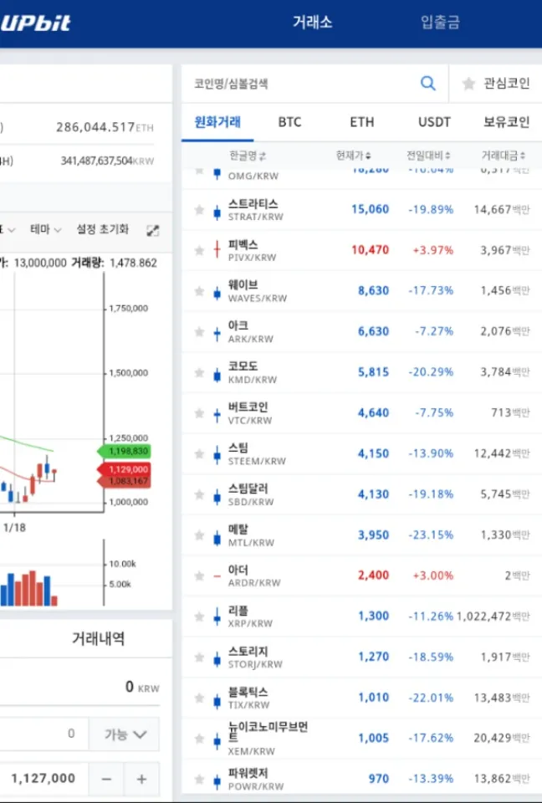The width and height of the screenshot is (542, 803).
Task: Click the search magnifier icon
Action: [427, 83]
